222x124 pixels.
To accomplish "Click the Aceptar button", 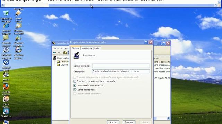I will pyautogui.click(x=113, y=122).
